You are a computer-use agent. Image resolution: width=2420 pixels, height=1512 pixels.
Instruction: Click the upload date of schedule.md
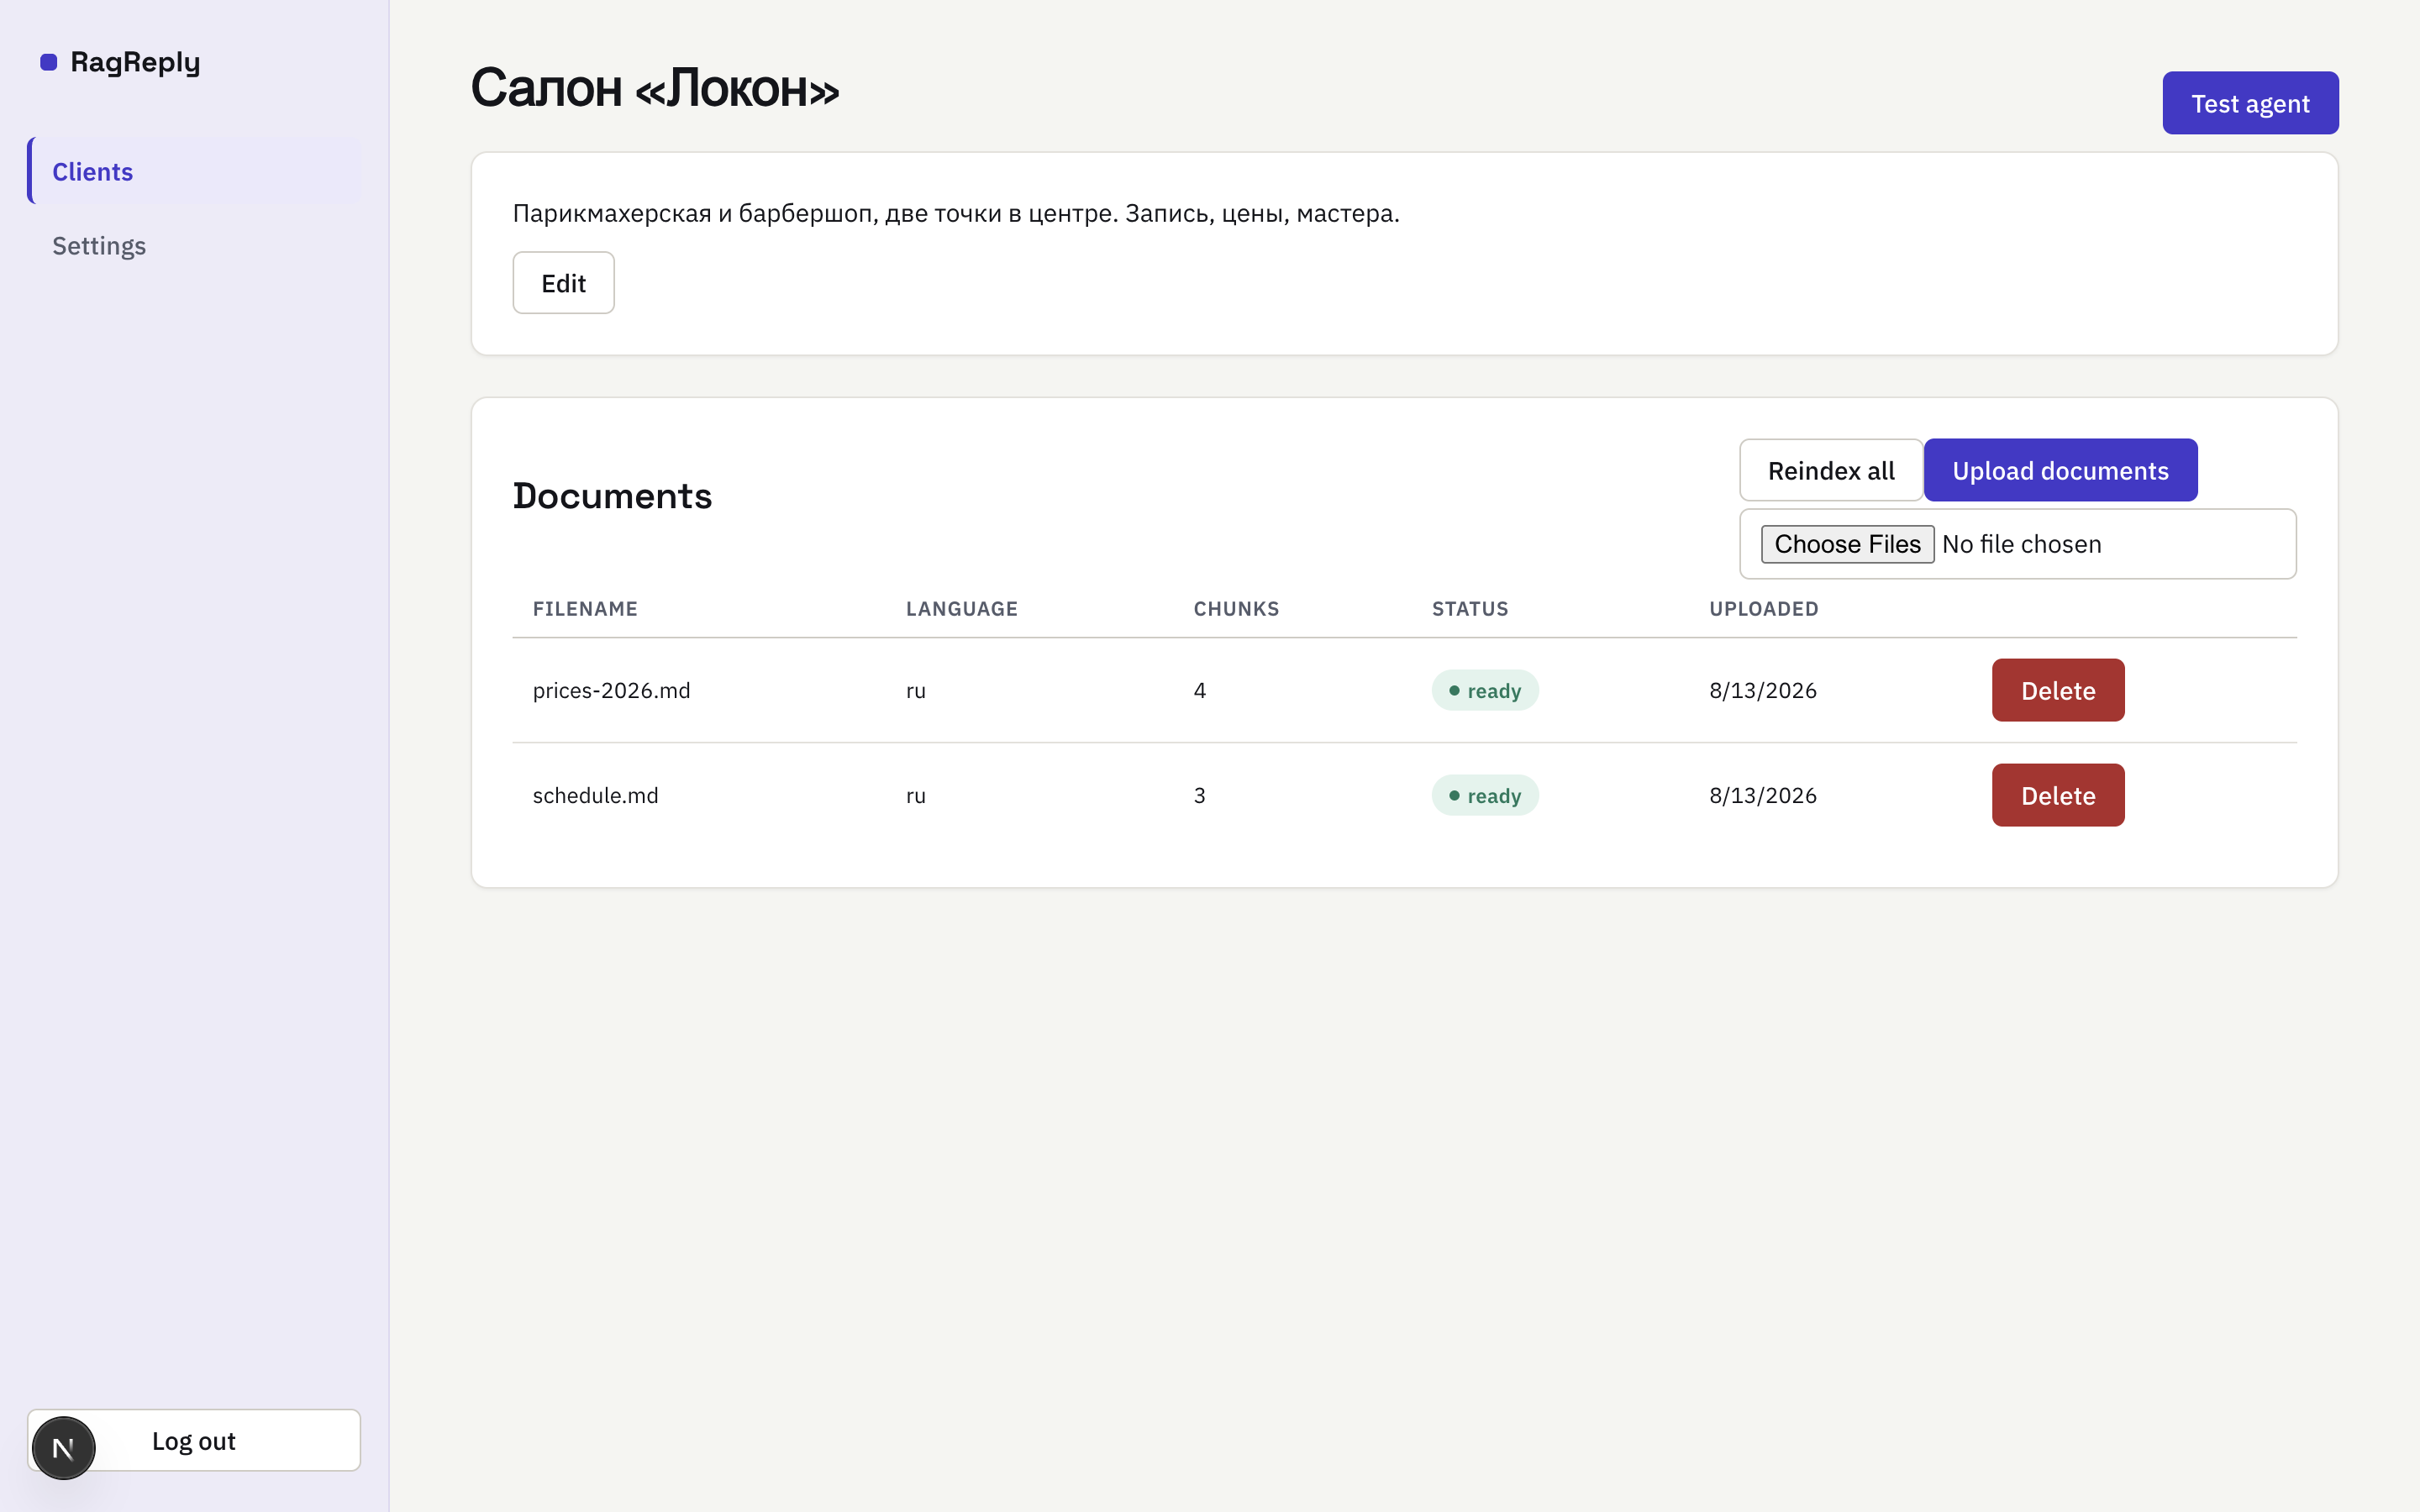point(1763,795)
